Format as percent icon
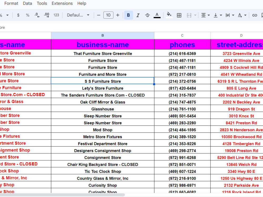263x197 pixels. (x=28, y=15)
